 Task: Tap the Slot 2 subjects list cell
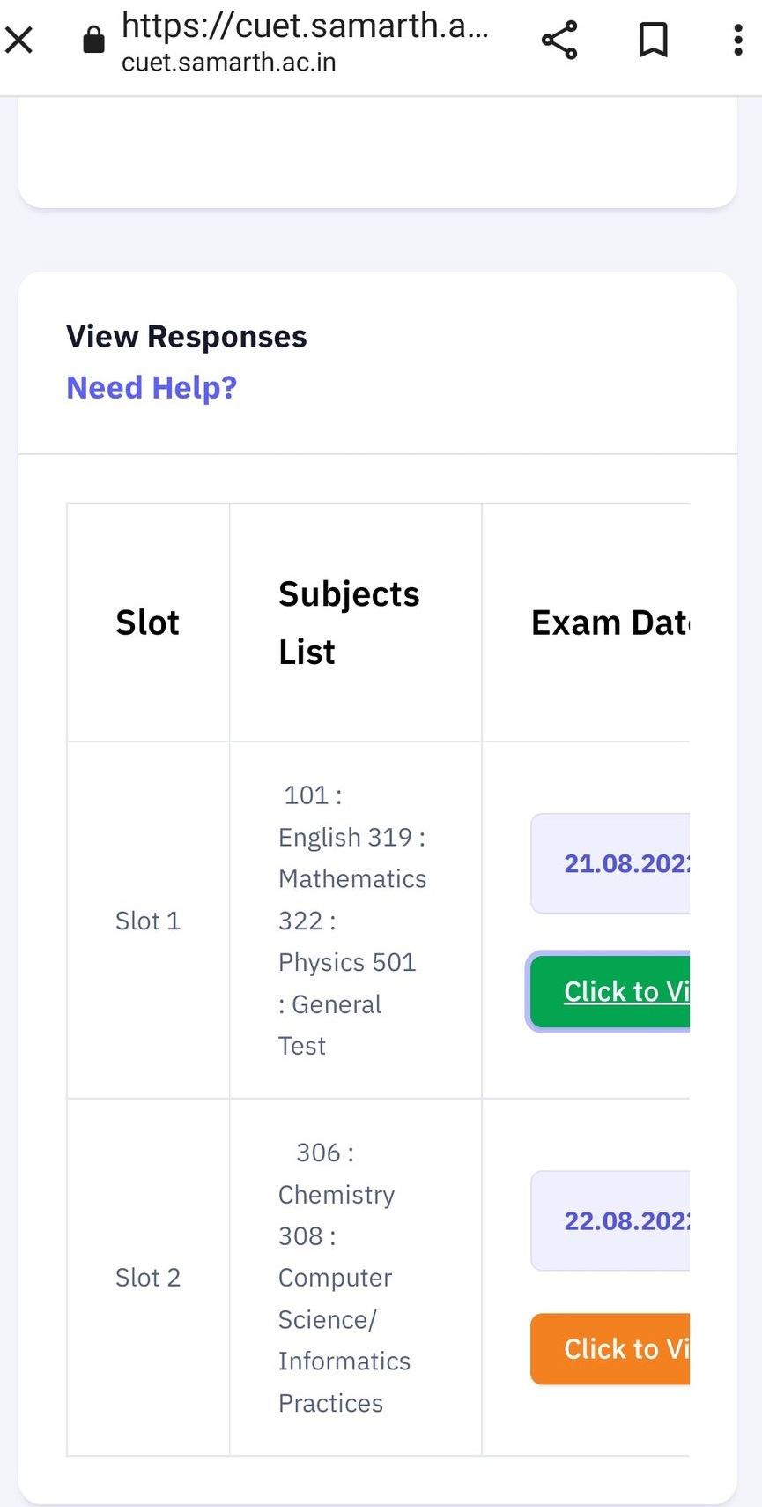click(344, 1278)
